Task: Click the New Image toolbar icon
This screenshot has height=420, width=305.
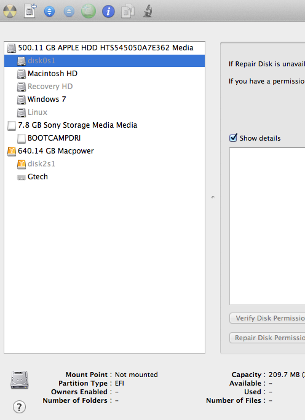Action: click(x=30, y=11)
